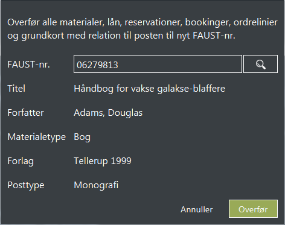Select the author name Adams, Douglas
285x225 pixels.
click(108, 113)
